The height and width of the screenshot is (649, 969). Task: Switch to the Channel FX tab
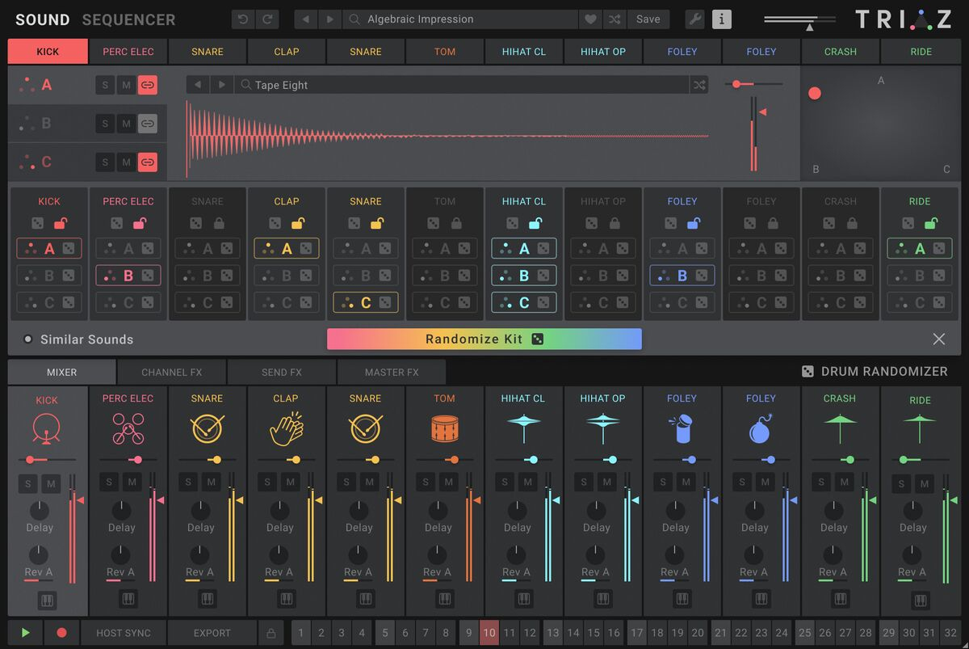[x=171, y=373]
